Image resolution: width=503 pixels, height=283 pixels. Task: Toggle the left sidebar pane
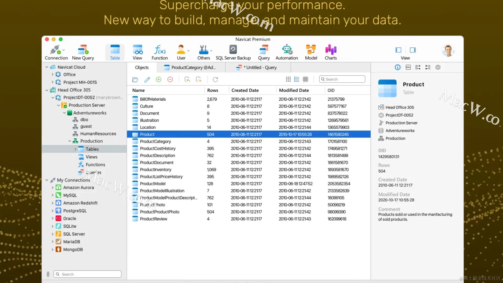[398, 50]
